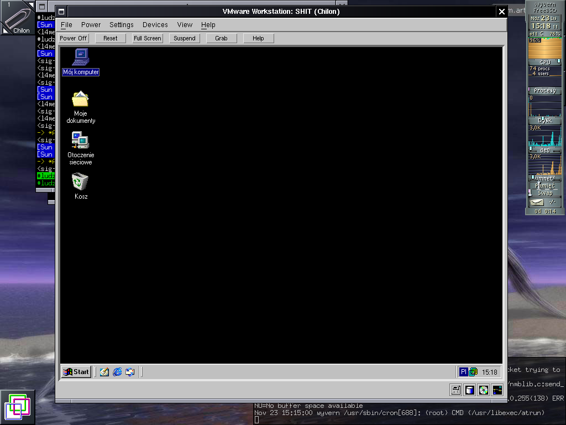Open the Windows Start button

point(76,372)
